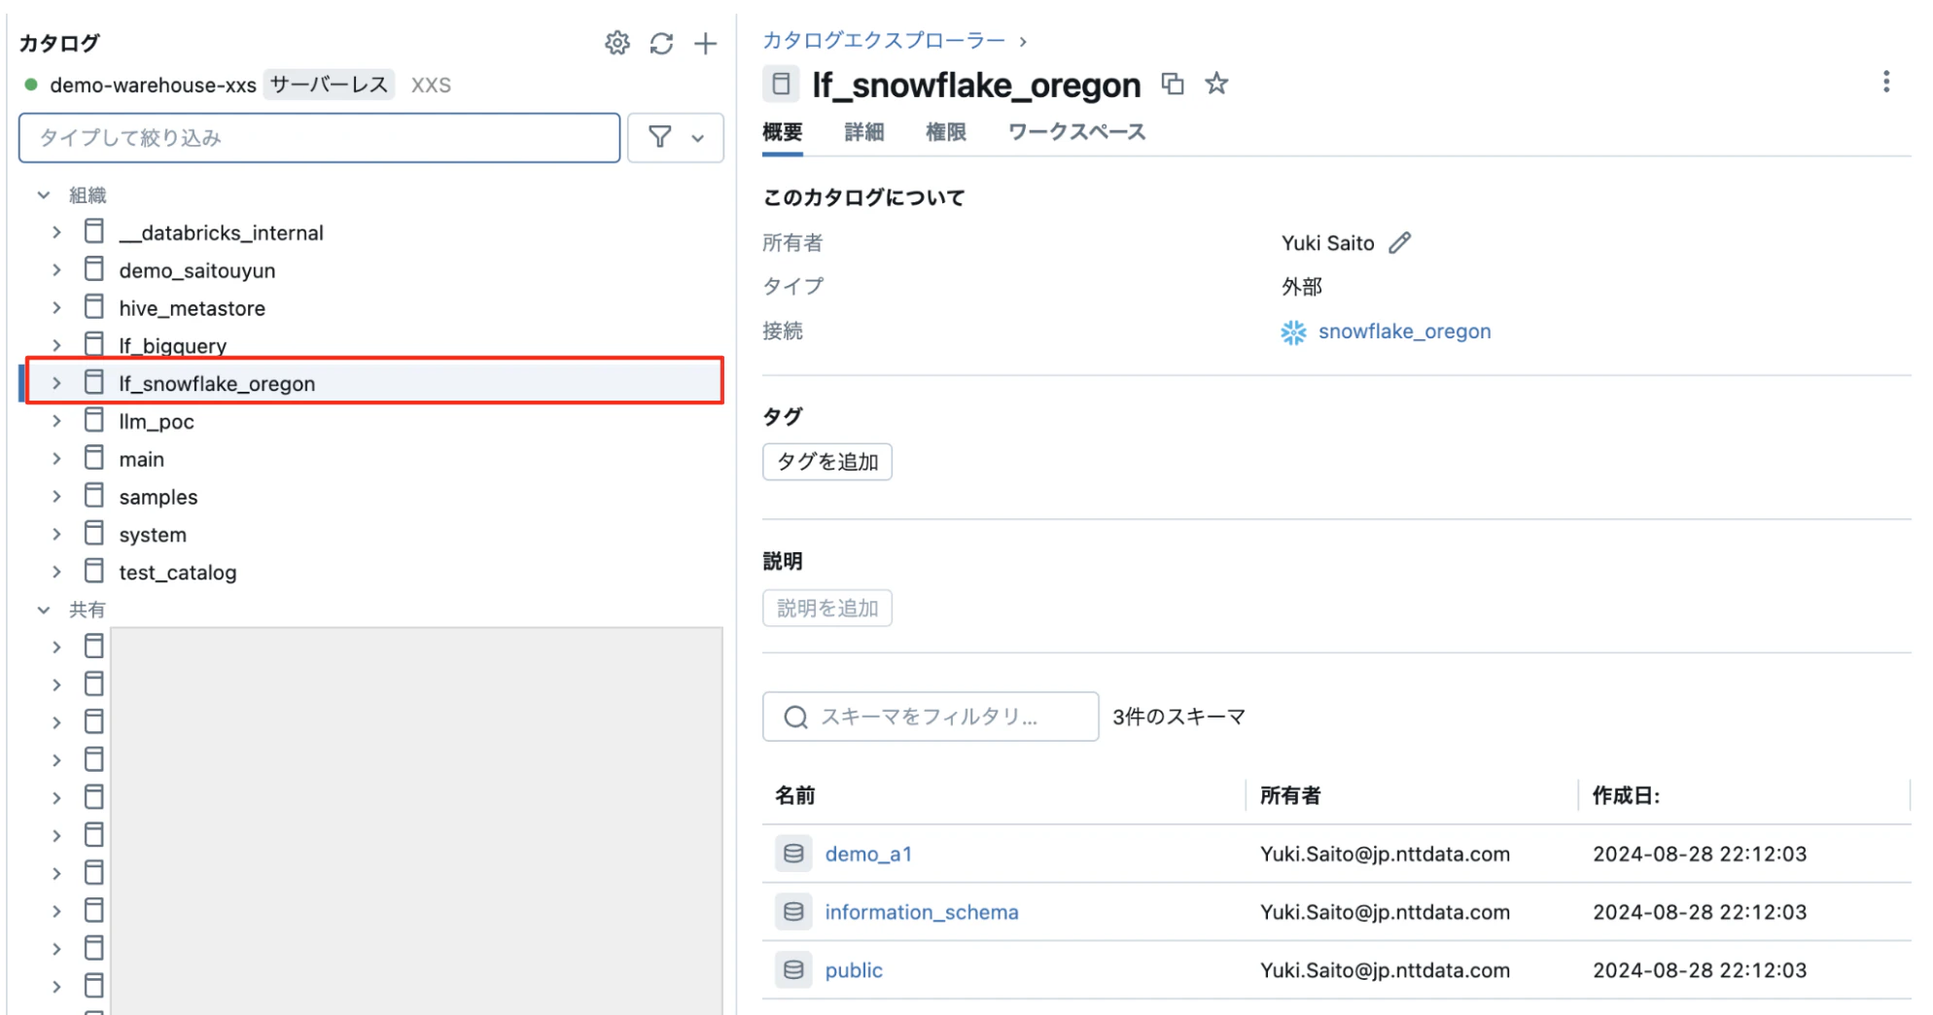Switch to the 概要 tab
This screenshot has height=1015, width=1933.
783,132
